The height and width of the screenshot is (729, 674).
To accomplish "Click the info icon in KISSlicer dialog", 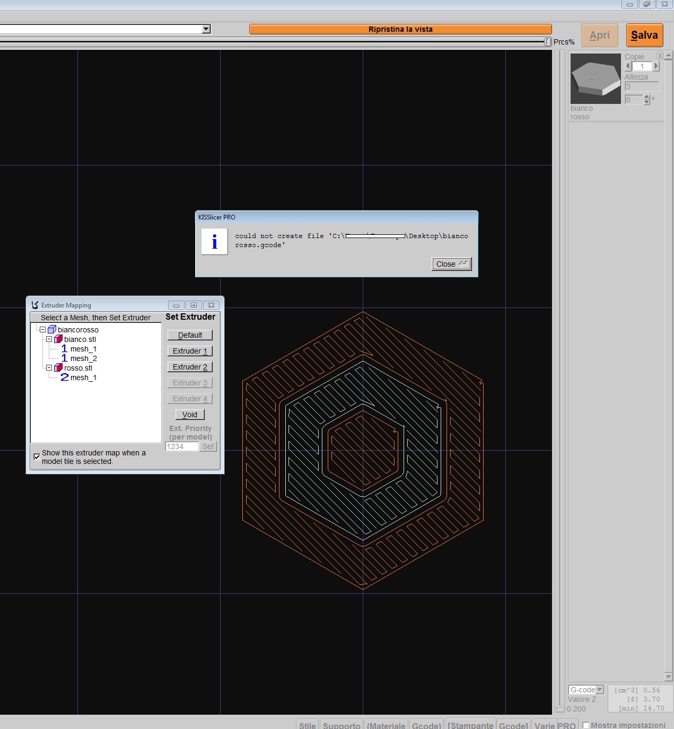I will tap(215, 242).
